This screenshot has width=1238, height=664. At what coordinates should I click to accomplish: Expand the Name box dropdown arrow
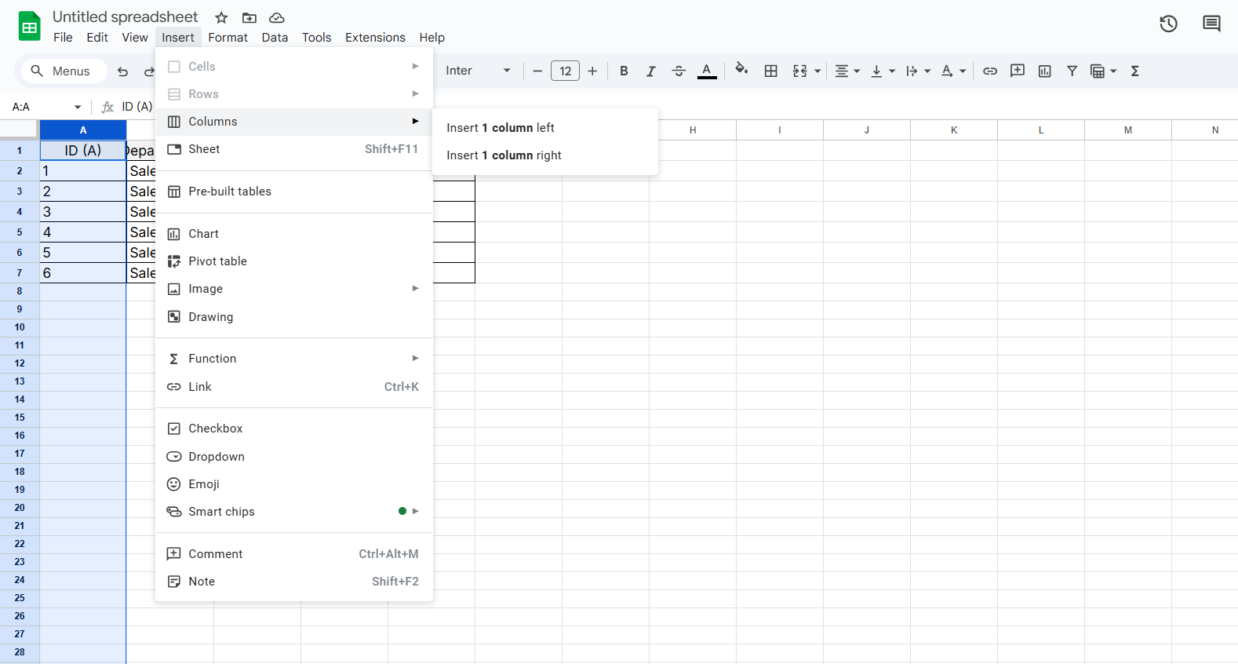78,108
